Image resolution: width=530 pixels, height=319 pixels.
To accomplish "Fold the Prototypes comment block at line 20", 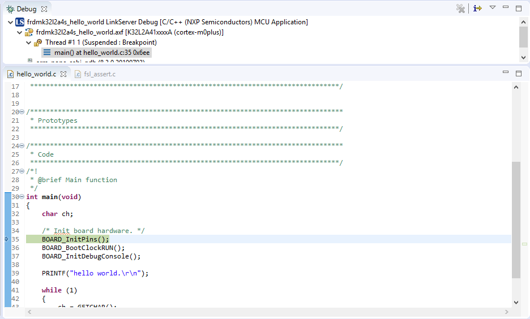I will [22, 112].
